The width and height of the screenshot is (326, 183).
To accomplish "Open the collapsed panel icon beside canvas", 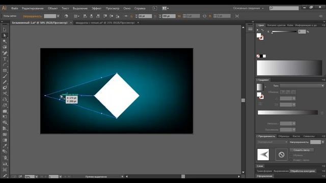I will [x=250, y=29].
